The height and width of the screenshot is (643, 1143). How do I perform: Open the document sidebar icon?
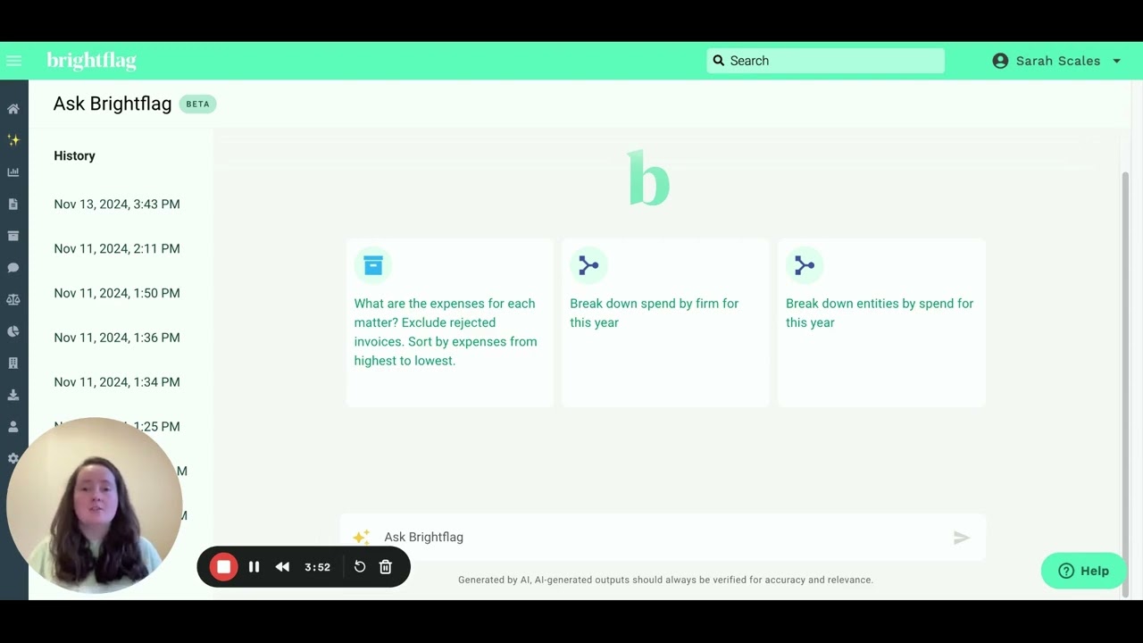tap(13, 205)
